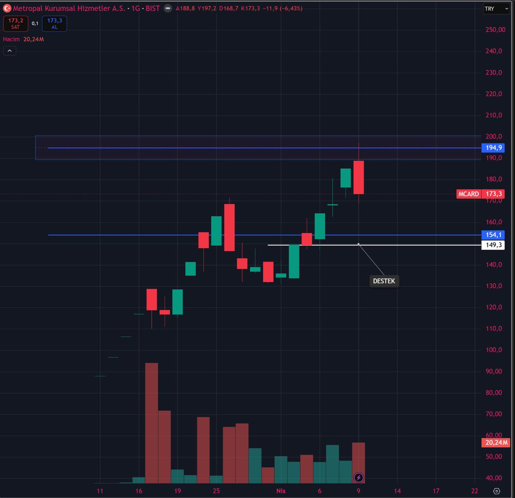Select the Metropal Kurumsal Hizmetler symbol title
Viewport: 515px width, 498px height.
coord(69,8)
